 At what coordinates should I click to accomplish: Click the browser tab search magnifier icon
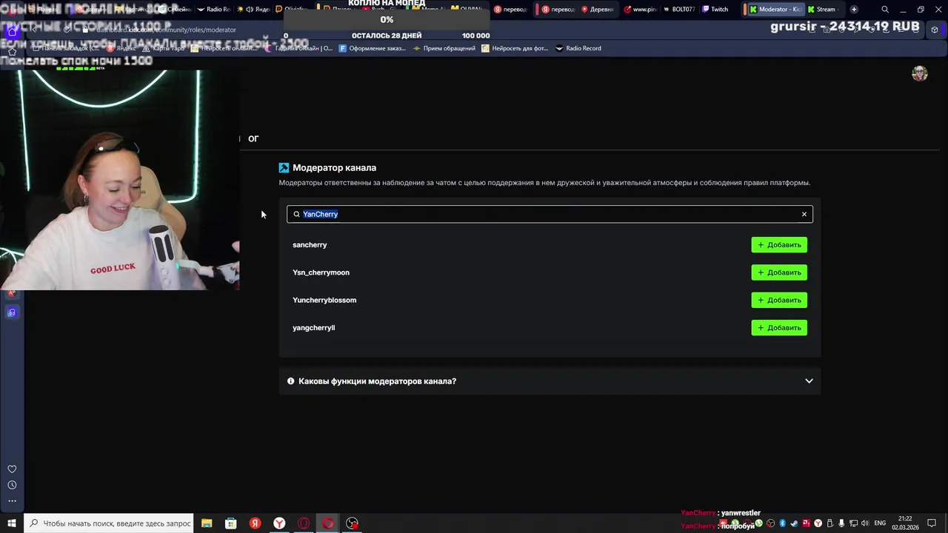click(x=885, y=10)
